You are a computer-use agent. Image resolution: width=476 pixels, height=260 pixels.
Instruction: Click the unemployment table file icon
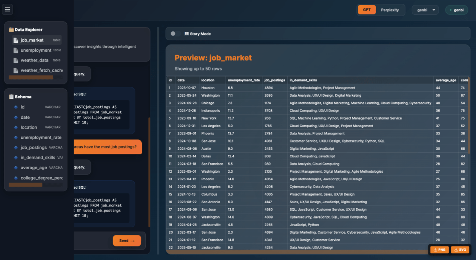16,50
